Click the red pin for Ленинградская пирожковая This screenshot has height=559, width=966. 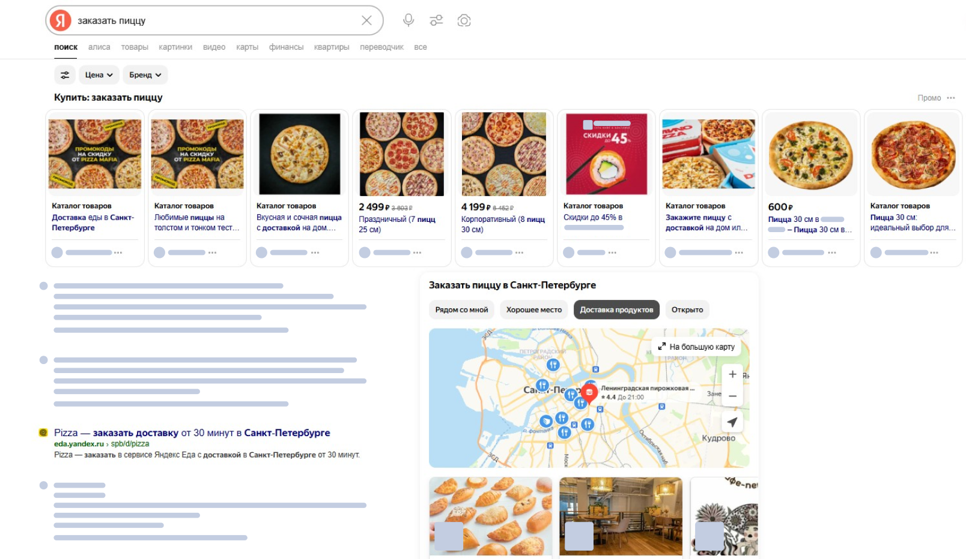(589, 393)
